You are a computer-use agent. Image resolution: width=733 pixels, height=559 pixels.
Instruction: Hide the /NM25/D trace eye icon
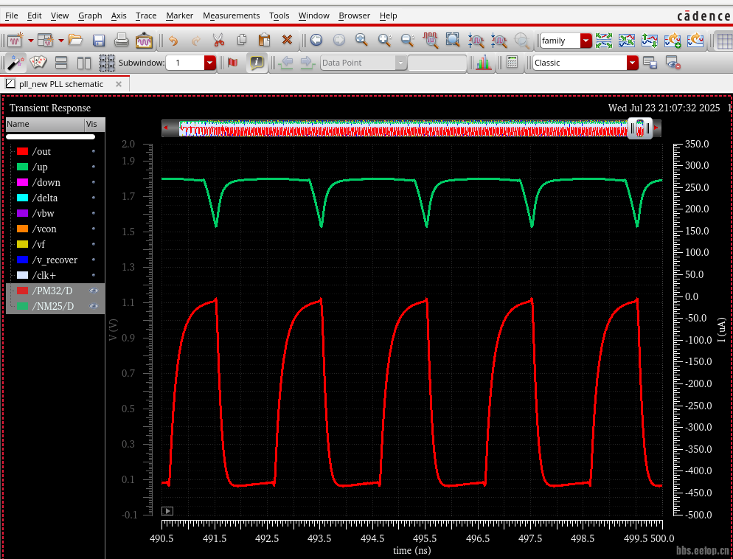click(x=94, y=306)
